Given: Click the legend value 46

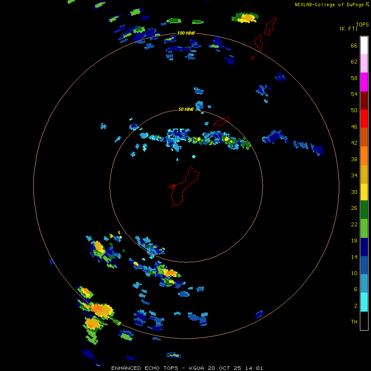Looking at the screenshot, I should [354, 127].
